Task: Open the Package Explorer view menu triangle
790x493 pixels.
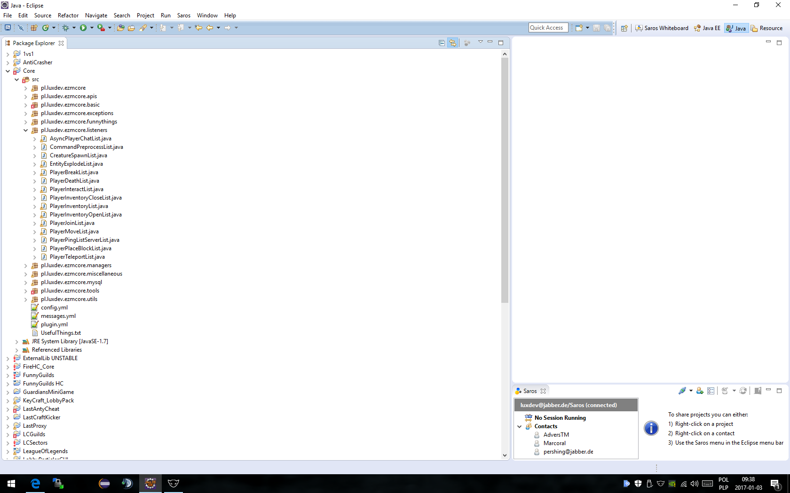Action: (480, 42)
